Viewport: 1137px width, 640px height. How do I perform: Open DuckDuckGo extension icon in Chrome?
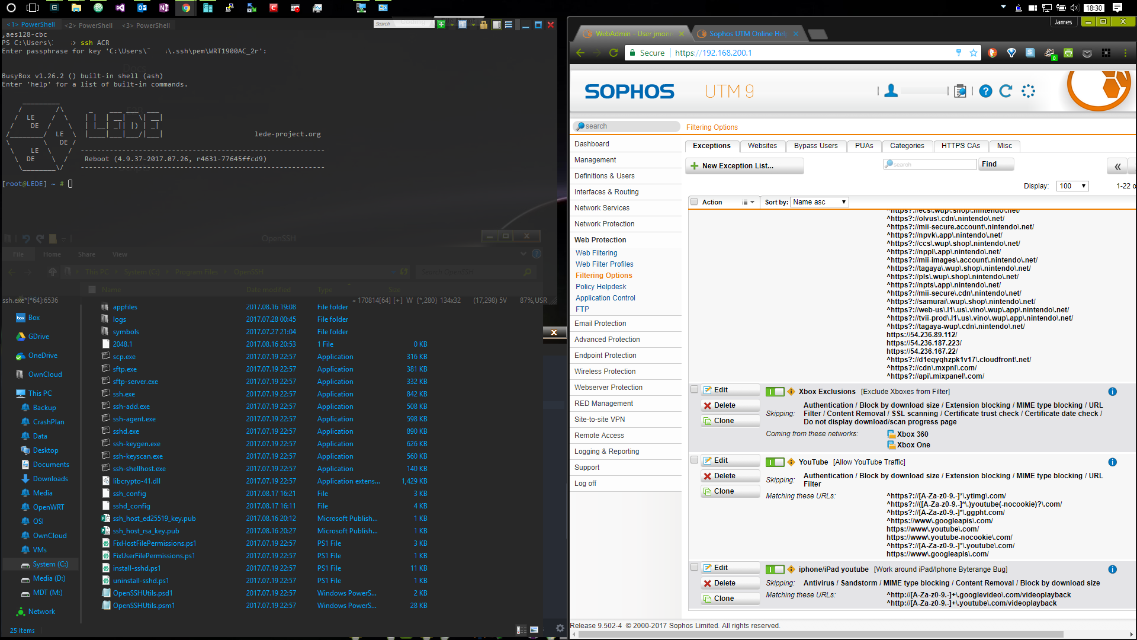[x=993, y=53]
